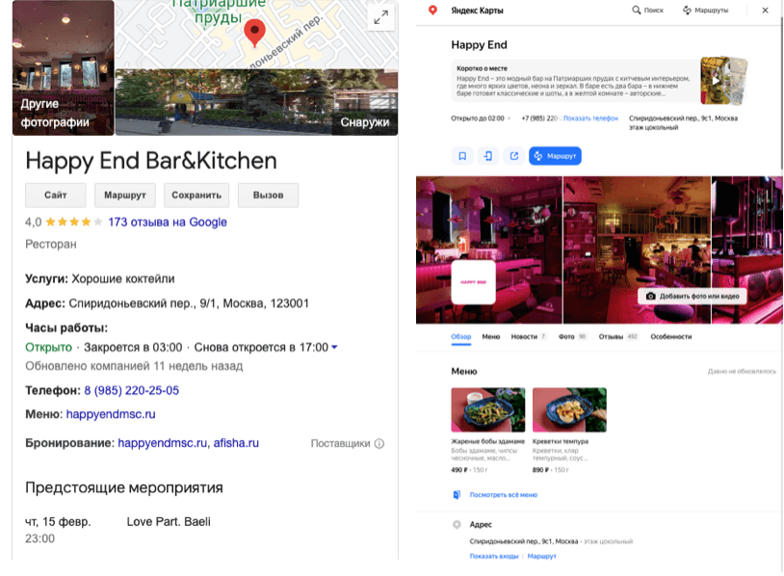This screenshot has width=784, height=576.
Task: Play the Коротко о месте video
Action: pos(716,81)
